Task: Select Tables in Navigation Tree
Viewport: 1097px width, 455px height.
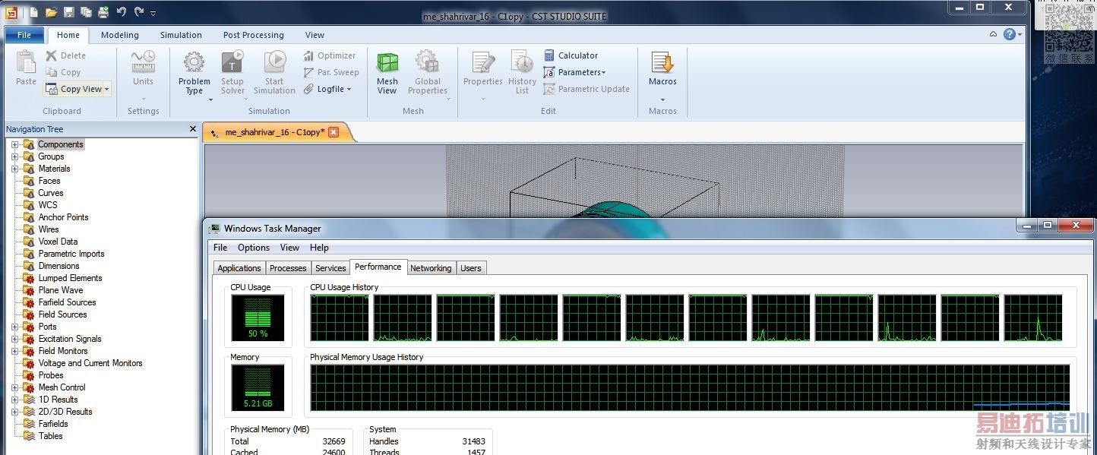Action: pyautogui.click(x=50, y=436)
